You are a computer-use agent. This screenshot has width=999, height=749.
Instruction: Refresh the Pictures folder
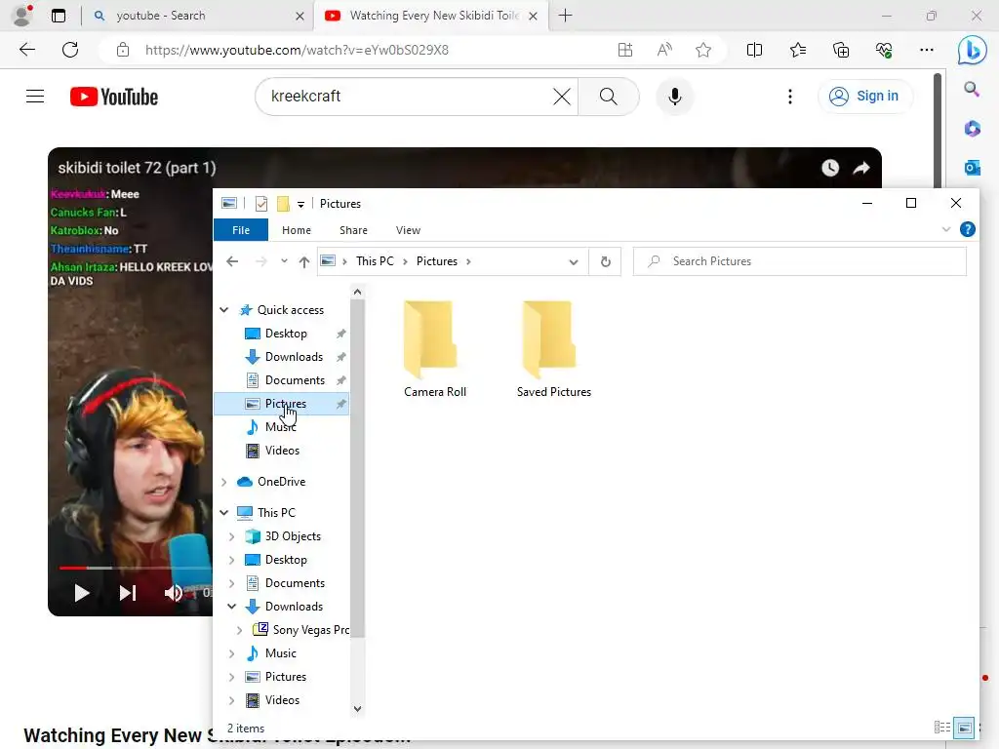pos(605,261)
